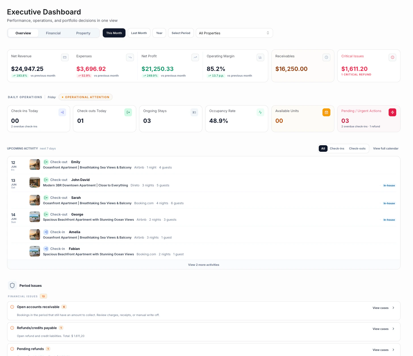Click the $16,250.00 Receivables amount

coord(291,69)
